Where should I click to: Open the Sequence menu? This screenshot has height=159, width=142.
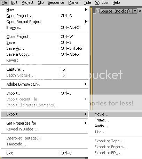[x=56, y=2]
